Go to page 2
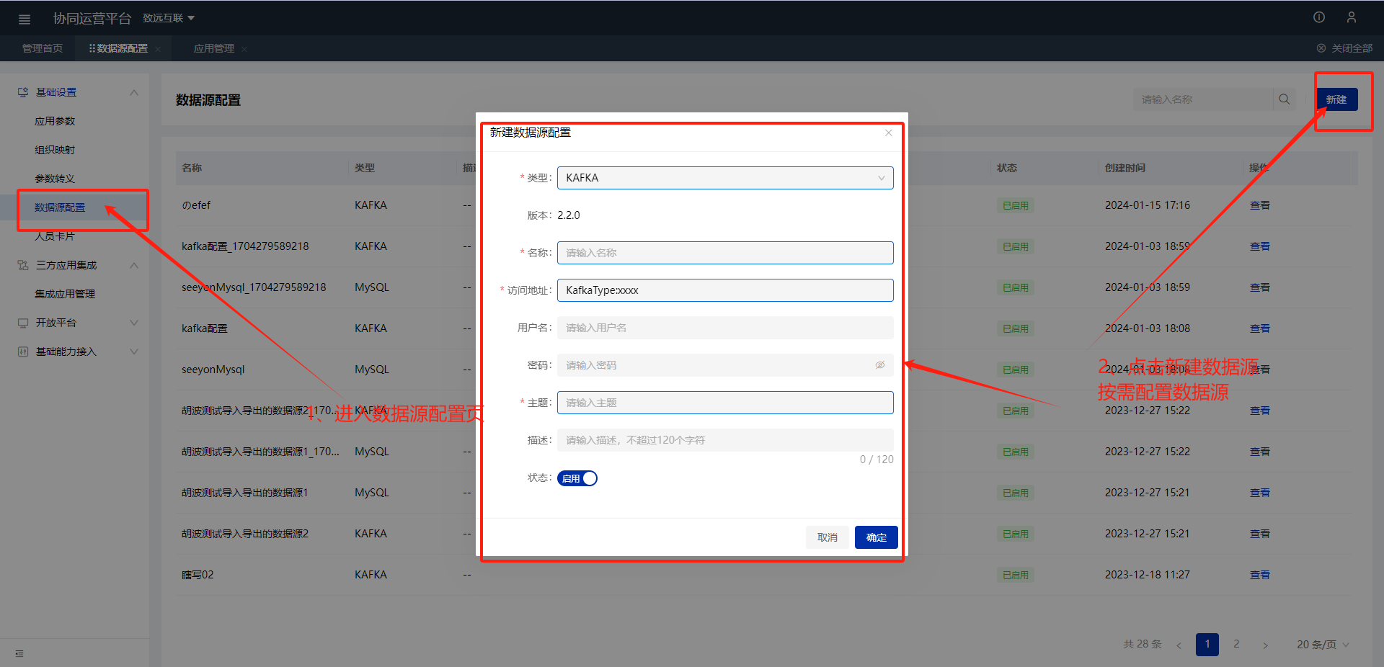The image size is (1384, 667). click(1236, 645)
